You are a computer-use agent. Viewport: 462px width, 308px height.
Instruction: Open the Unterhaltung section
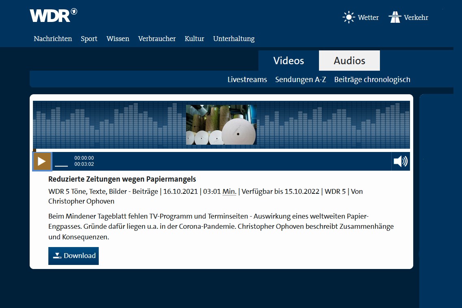(x=234, y=39)
